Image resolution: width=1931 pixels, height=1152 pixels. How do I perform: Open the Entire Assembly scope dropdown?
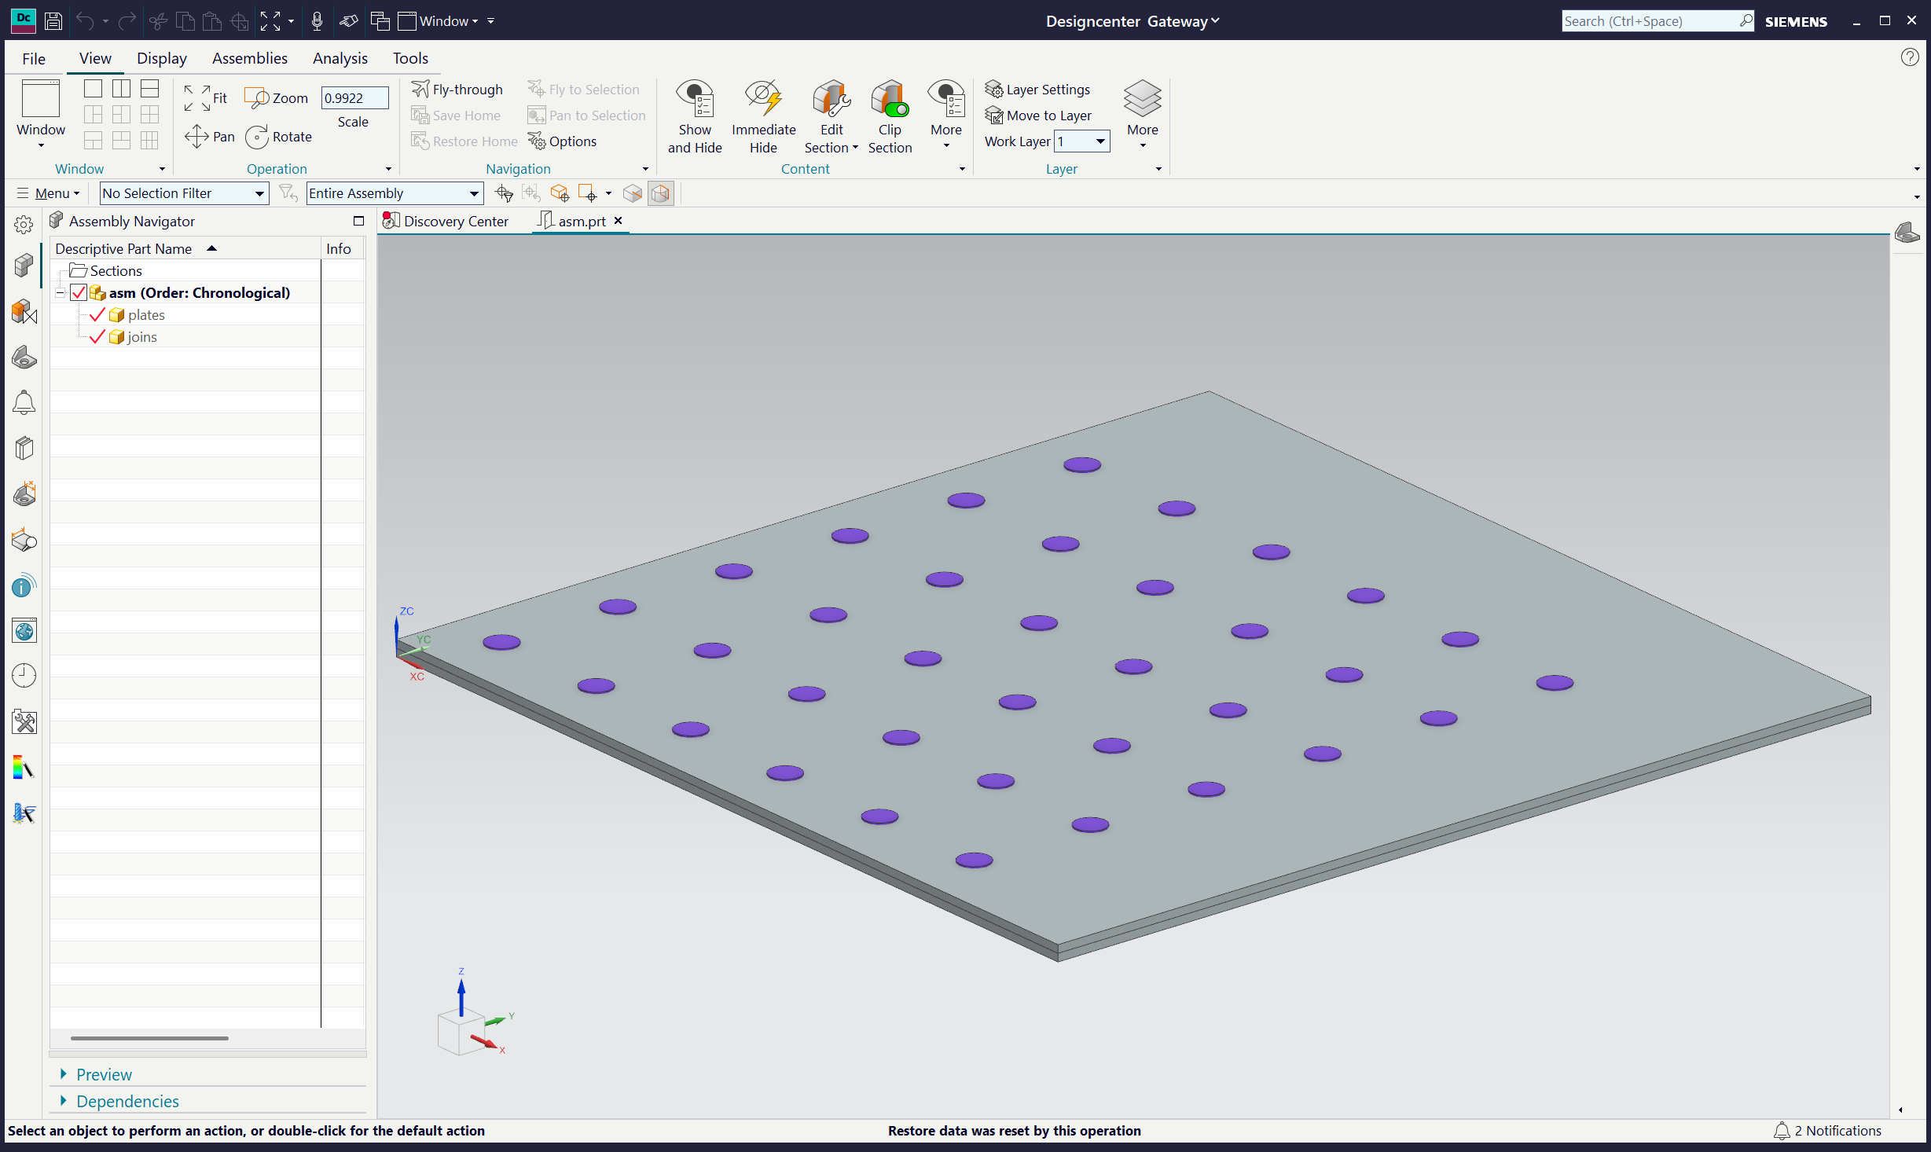tap(394, 193)
